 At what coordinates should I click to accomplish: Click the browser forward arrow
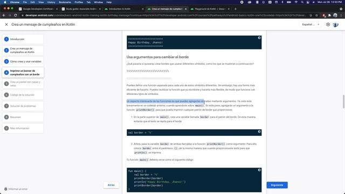click(x=10, y=15)
